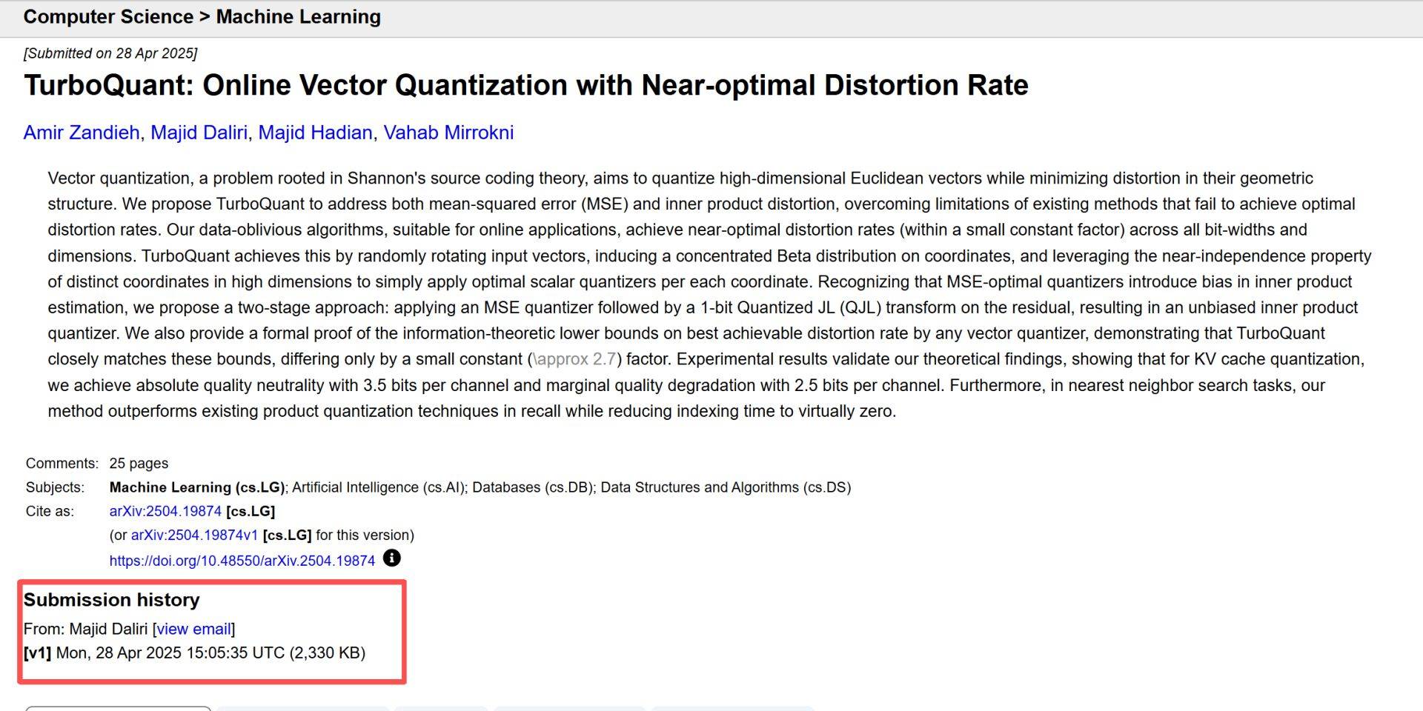Screen dimensions: 1423x711
Task: Click the [v1] version label
Action: click(37, 652)
